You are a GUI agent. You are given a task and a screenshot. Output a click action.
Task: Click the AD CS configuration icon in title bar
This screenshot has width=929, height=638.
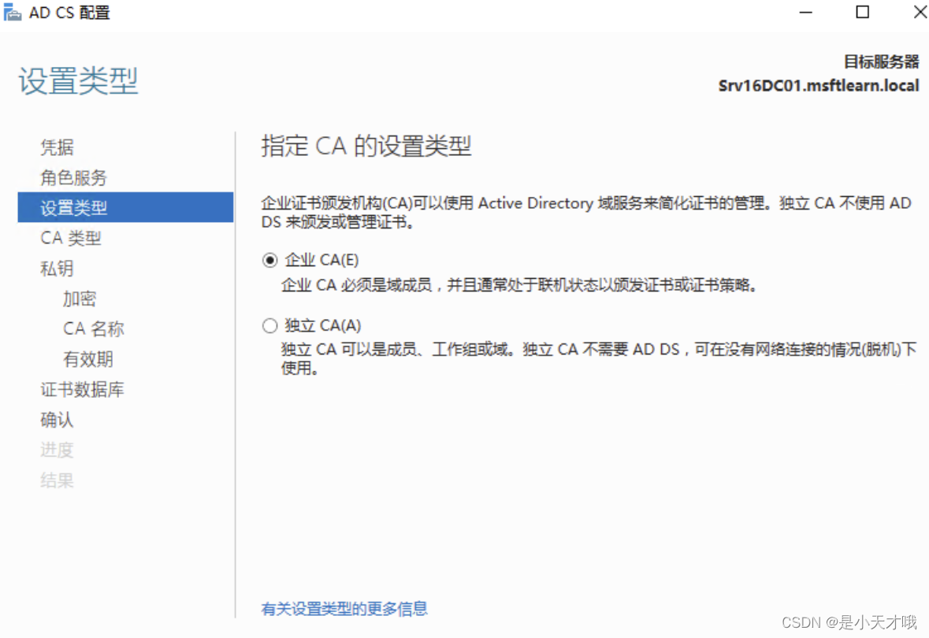[x=12, y=12]
